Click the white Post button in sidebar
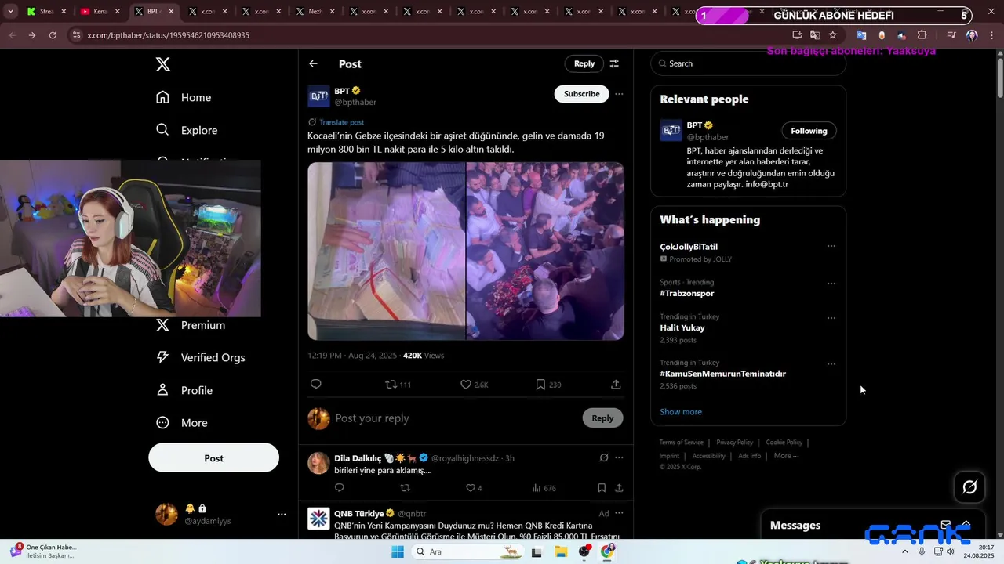The width and height of the screenshot is (1004, 564). coord(213,457)
